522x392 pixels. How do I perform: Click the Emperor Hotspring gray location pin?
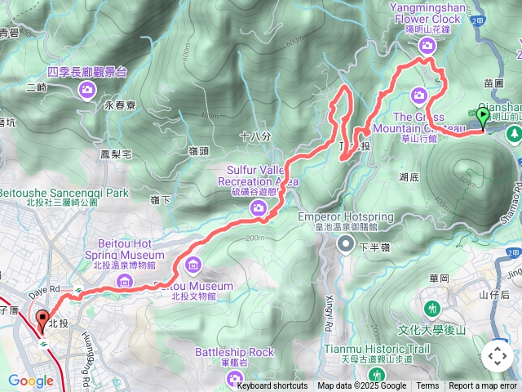(346, 245)
